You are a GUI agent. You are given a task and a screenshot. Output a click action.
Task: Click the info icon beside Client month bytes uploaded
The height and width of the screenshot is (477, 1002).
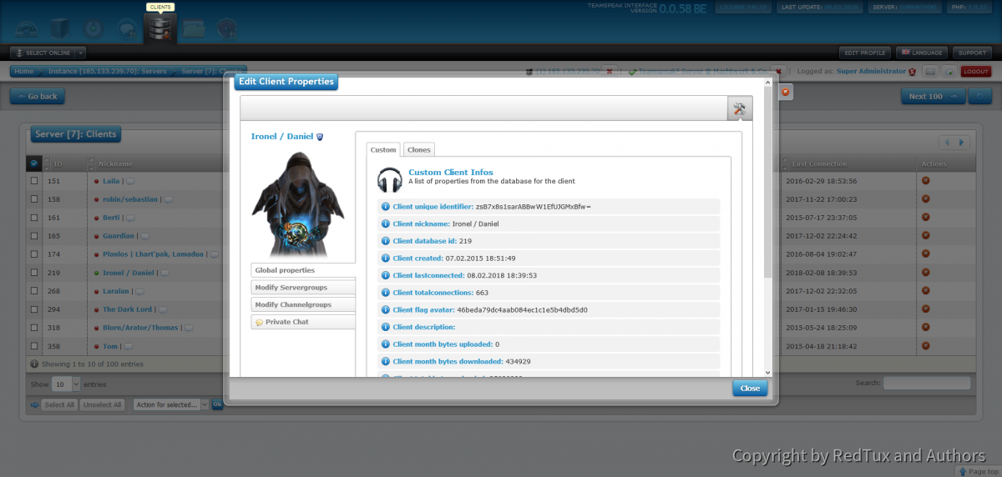[386, 344]
